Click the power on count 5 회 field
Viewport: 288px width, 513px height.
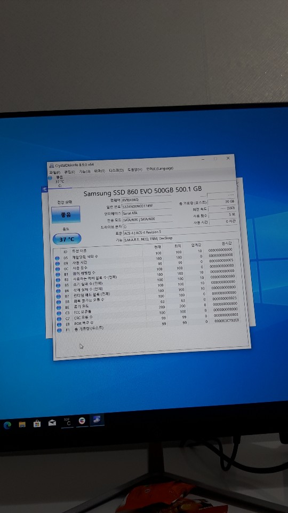click(x=222, y=215)
